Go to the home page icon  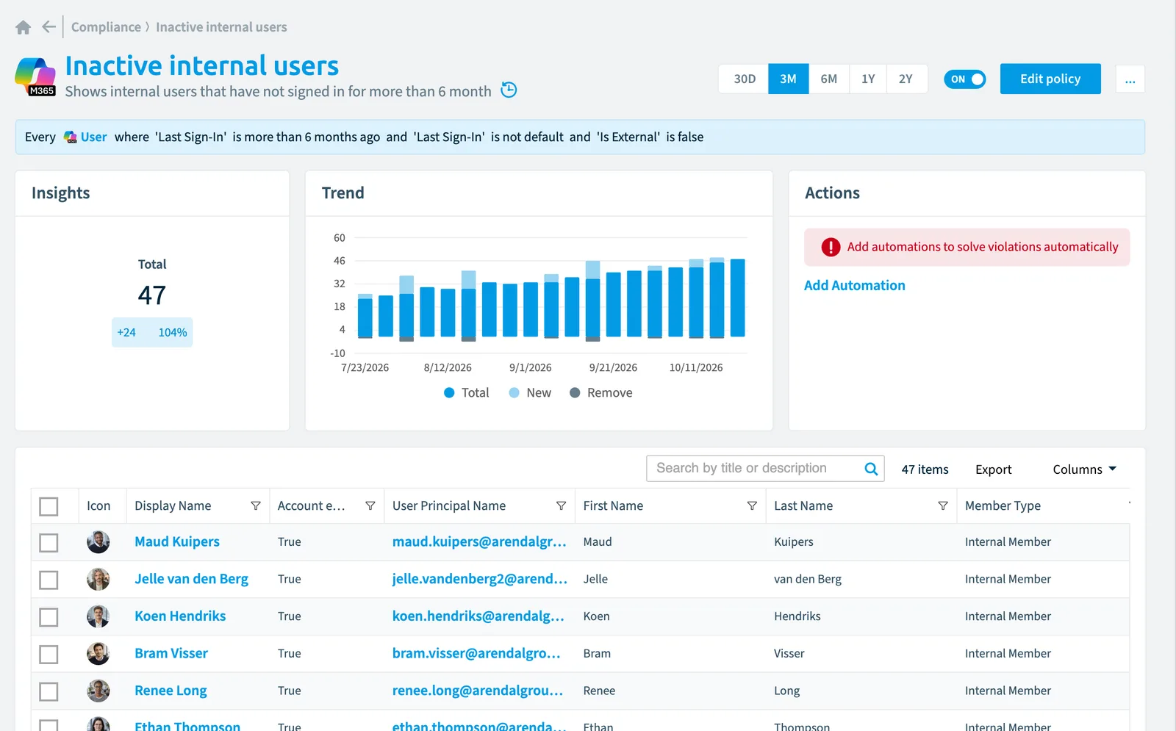pyautogui.click(x=23, y=27)
